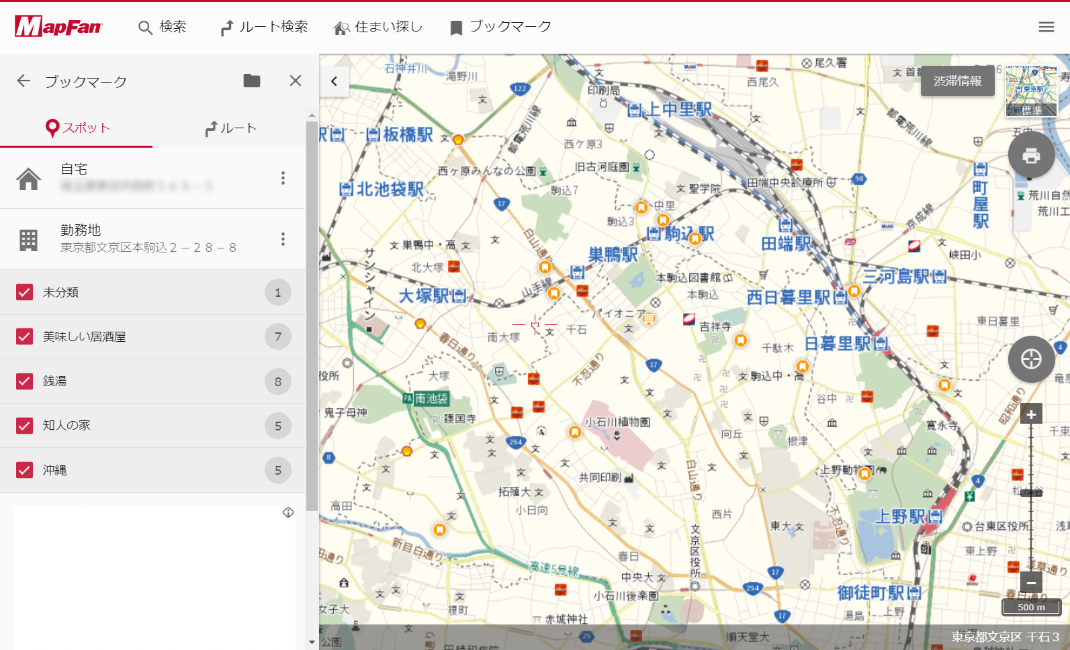The width and height of the screenshot is (1070, 650).
Task: Click 巣鴨駅 station label
Action: (613, 254)
